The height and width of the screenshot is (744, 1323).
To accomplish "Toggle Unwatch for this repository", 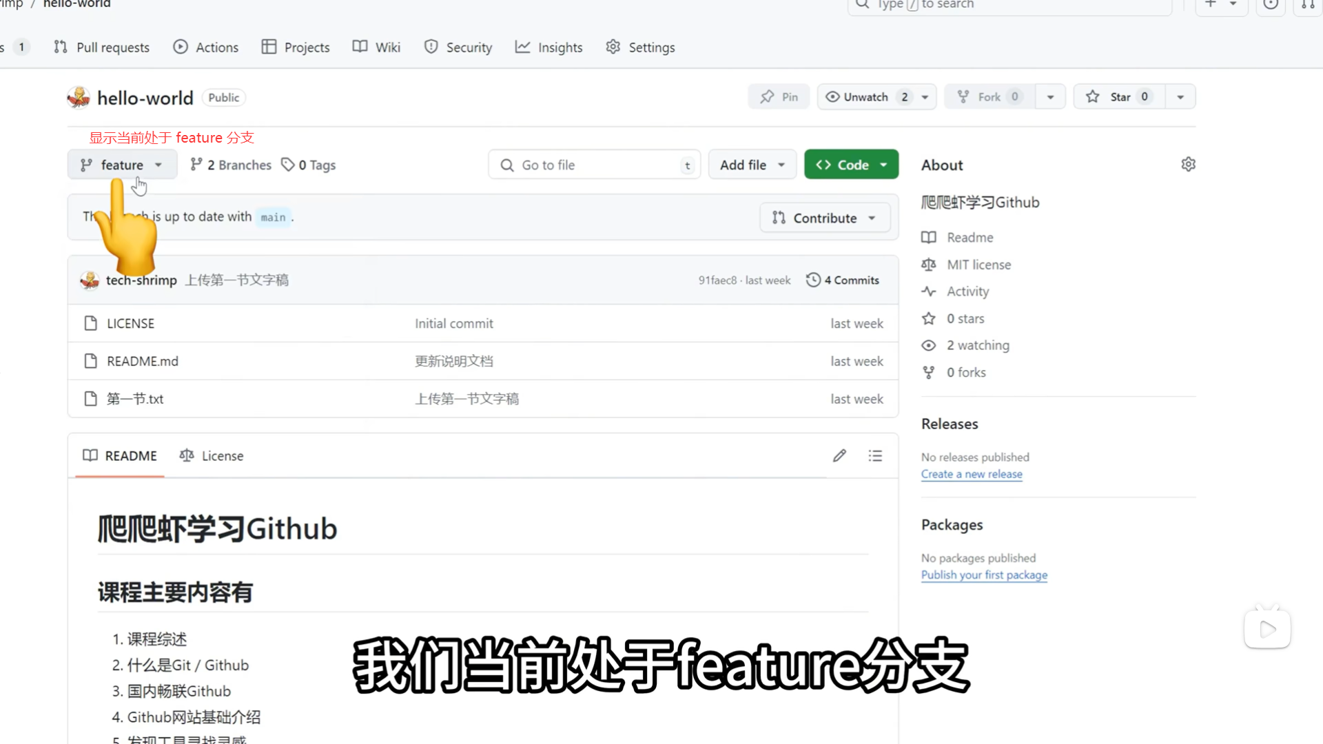I will (x=866, y=97).
